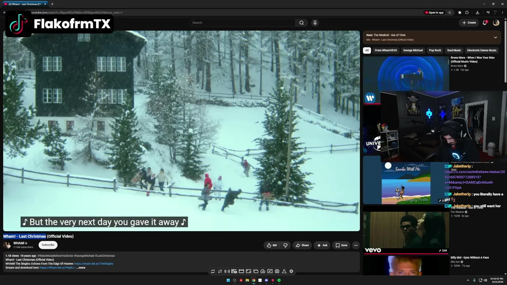Open 'Billy Idol - Eyes Without A Face' title
507x285 pixels.
pyautogui.click(x=470, y=257)
